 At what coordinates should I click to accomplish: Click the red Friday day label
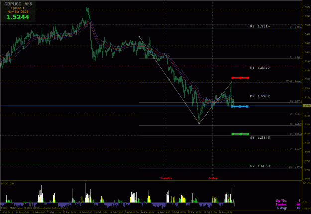pyautogui.click(x=213, y=178)
